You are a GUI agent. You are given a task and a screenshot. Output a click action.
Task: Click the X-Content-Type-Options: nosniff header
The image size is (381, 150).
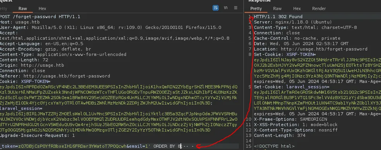[x=296, y=130]
